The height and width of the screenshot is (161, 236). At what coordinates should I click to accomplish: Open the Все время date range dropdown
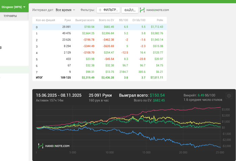65,10
